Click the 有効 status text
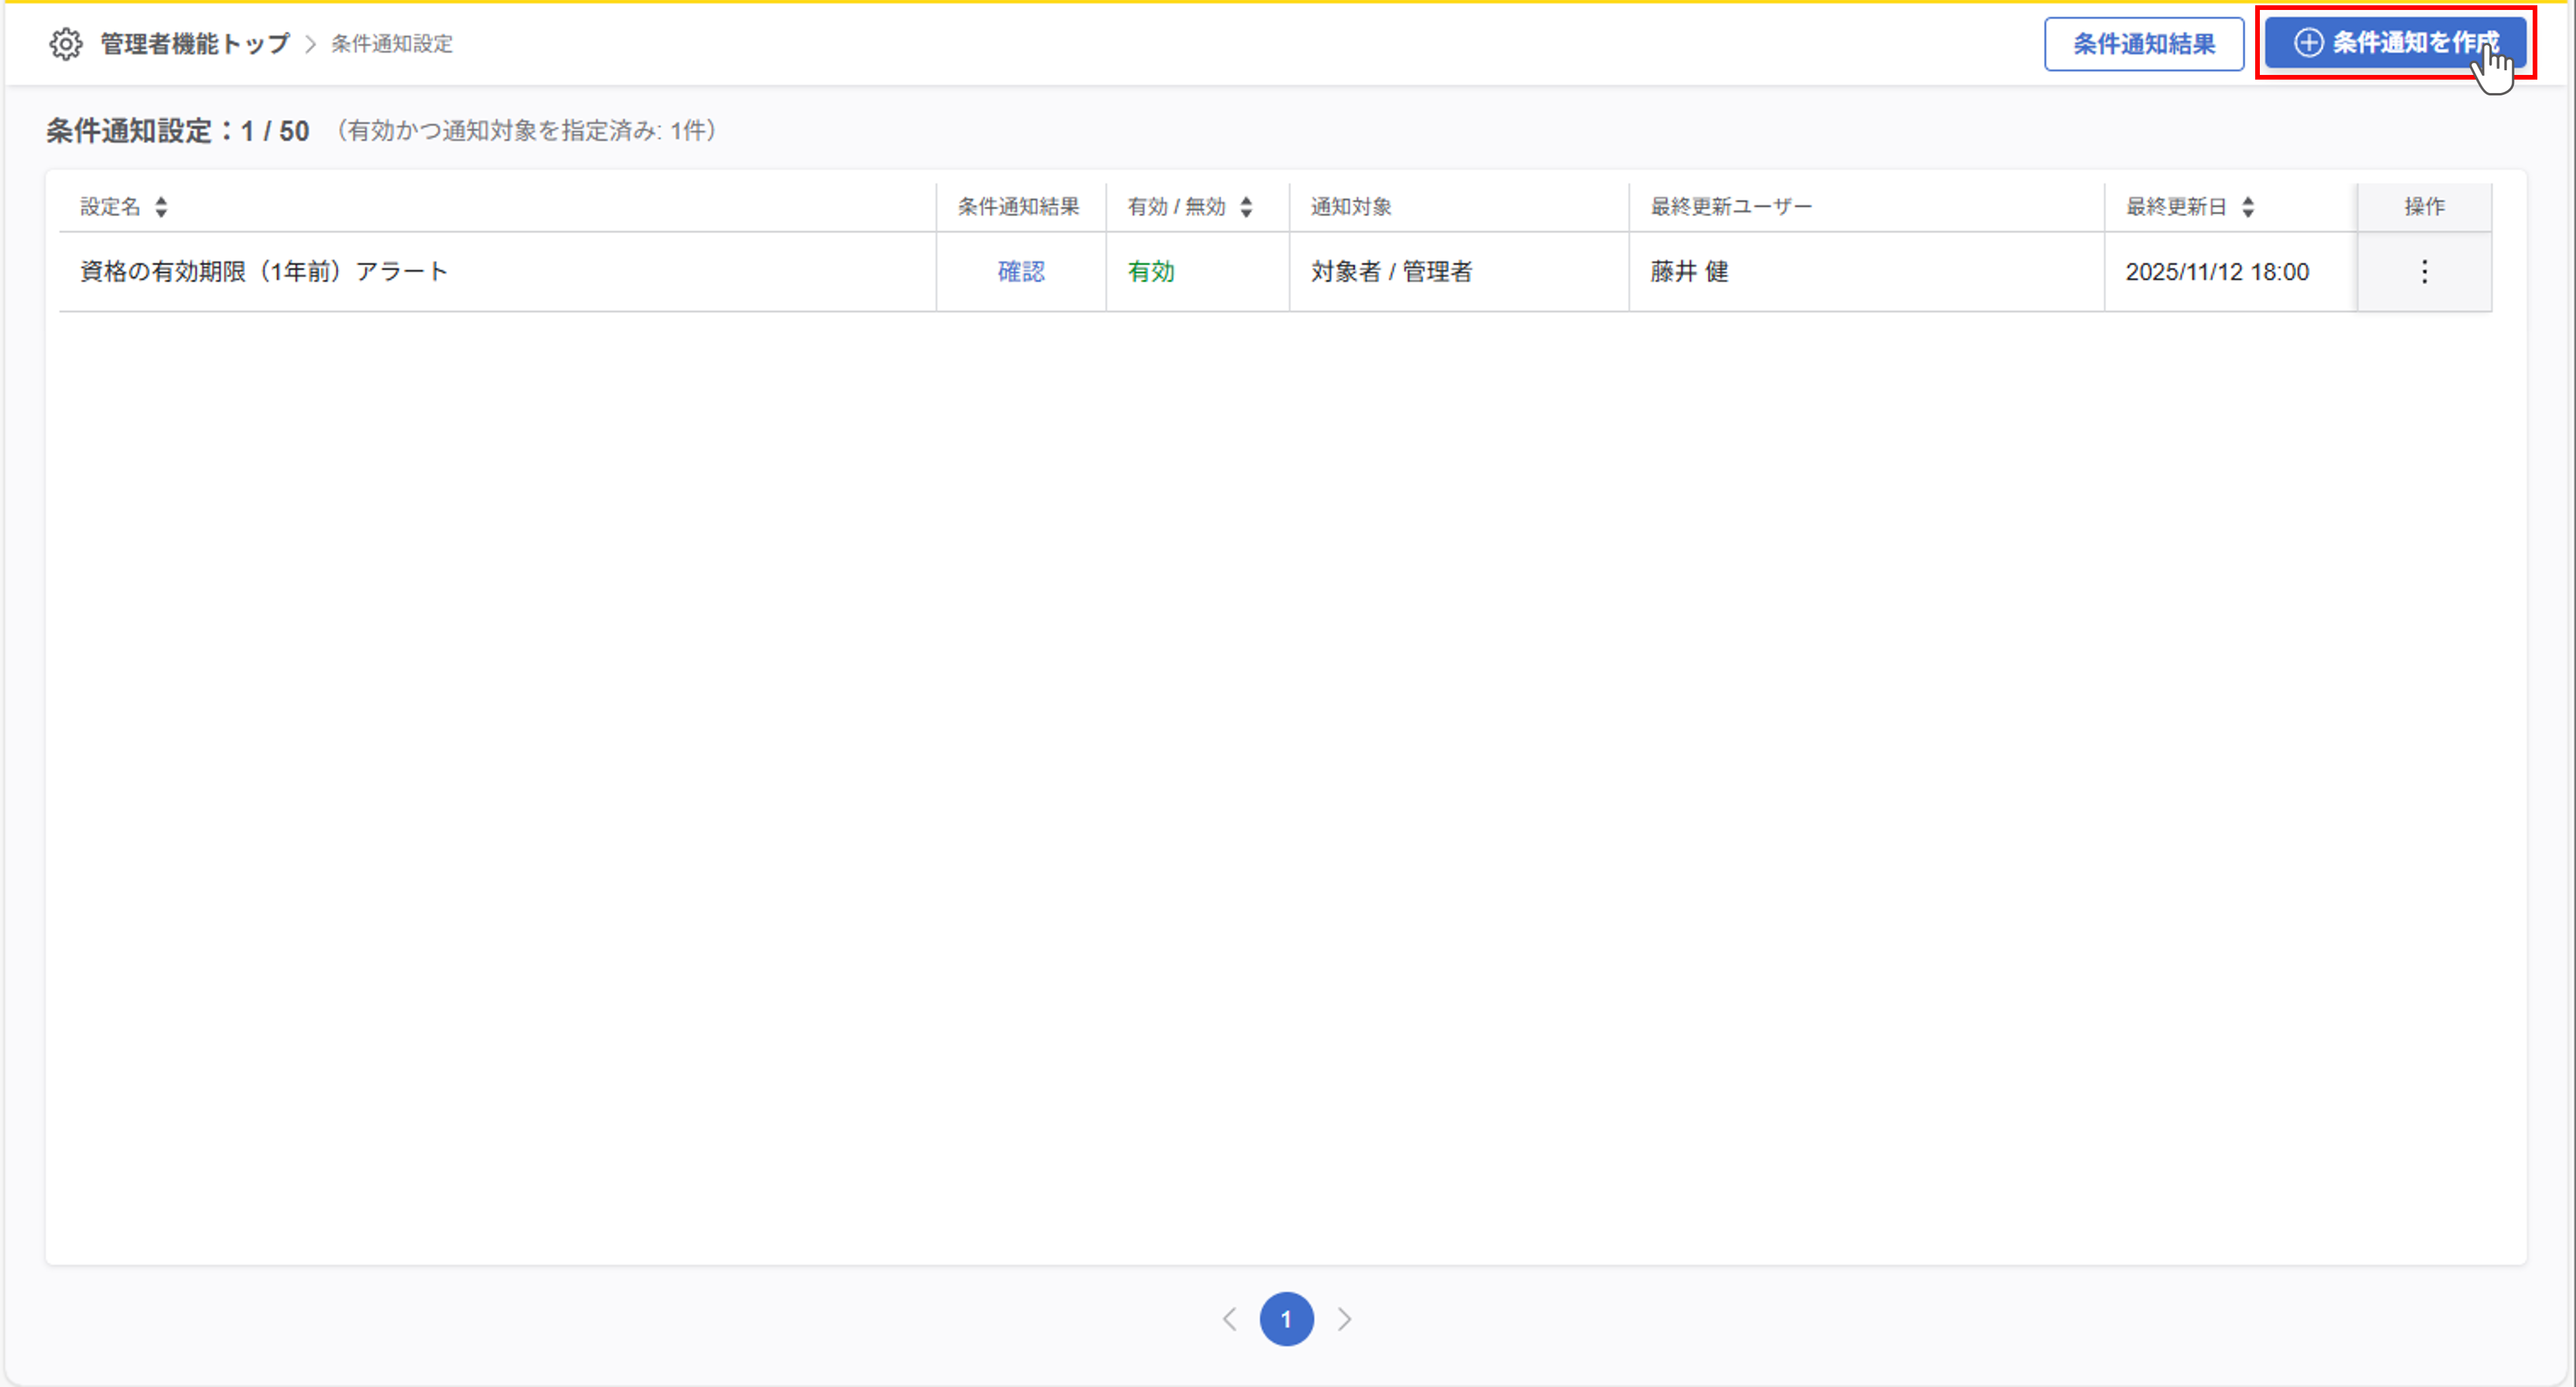This screenshot has height=1387, width=2576. [x=1151, y=272]
